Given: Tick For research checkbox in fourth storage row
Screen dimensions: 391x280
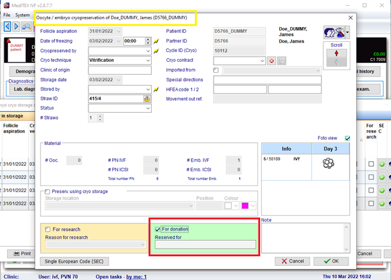Looking at the screenshot, I should tap(371, 203).
